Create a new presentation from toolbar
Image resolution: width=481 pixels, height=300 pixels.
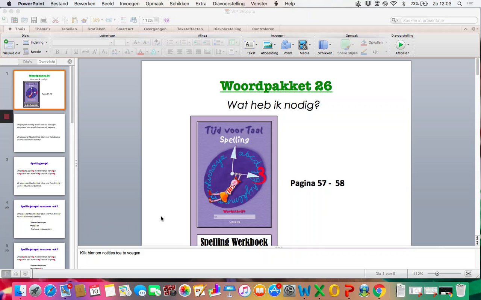(5, 20)
